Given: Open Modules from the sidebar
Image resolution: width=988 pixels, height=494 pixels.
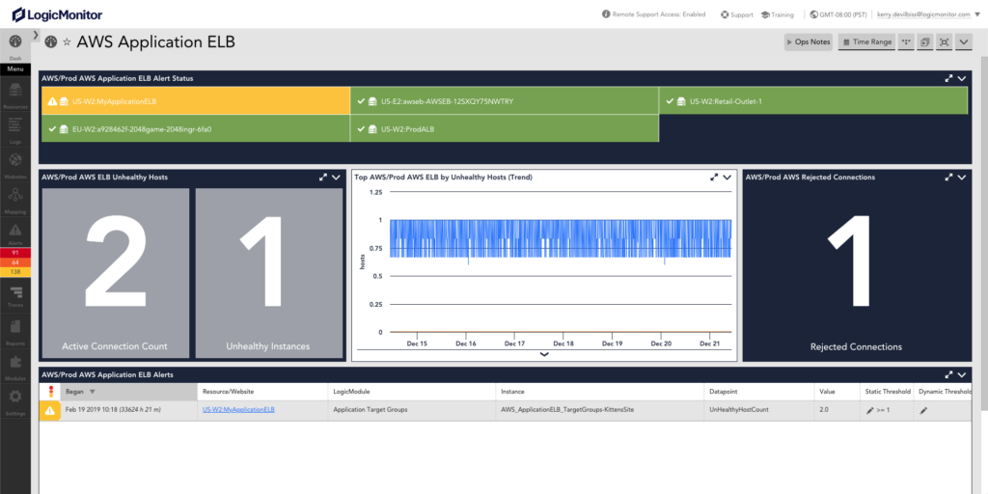Looking at the screenshot, I should coord(15,368).
